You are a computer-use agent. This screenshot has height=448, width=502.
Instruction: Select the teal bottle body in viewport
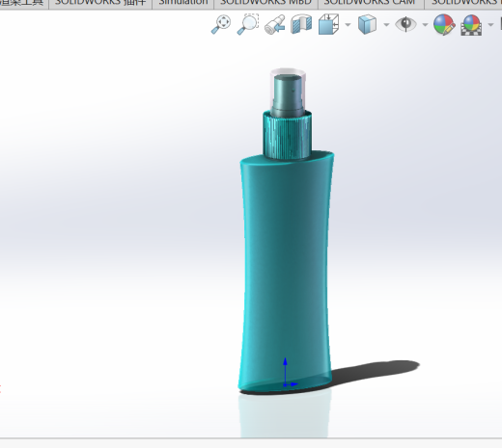(x=287, y=257)
